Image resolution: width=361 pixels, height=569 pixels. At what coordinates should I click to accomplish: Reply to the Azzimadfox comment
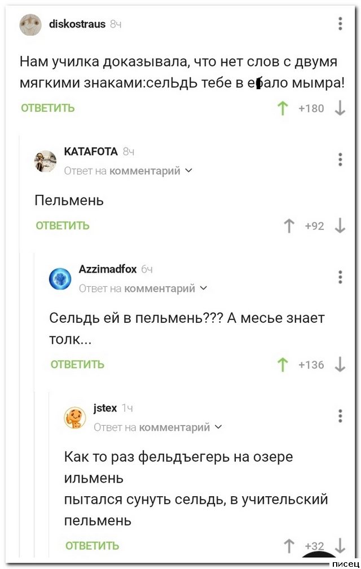click(x=77, y=365)
